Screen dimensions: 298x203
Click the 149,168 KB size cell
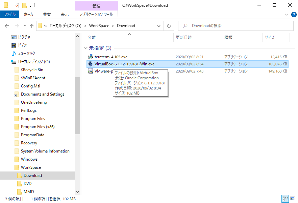pos(278,71)
